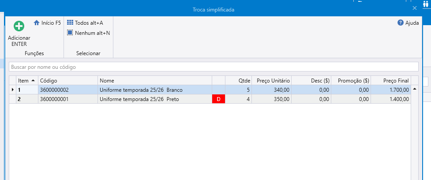This screenshot has width=431, height=180.
Task: Click row indicator arrow for item 1
Action: (12, 90)
